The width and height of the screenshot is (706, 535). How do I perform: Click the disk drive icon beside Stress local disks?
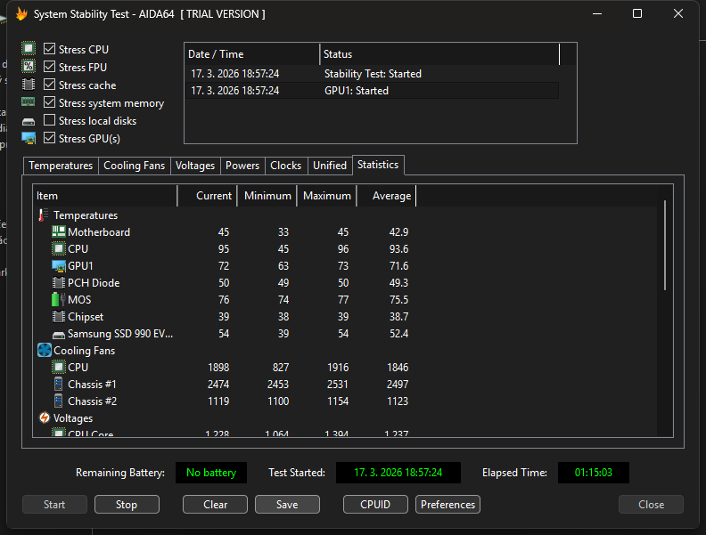29,121
